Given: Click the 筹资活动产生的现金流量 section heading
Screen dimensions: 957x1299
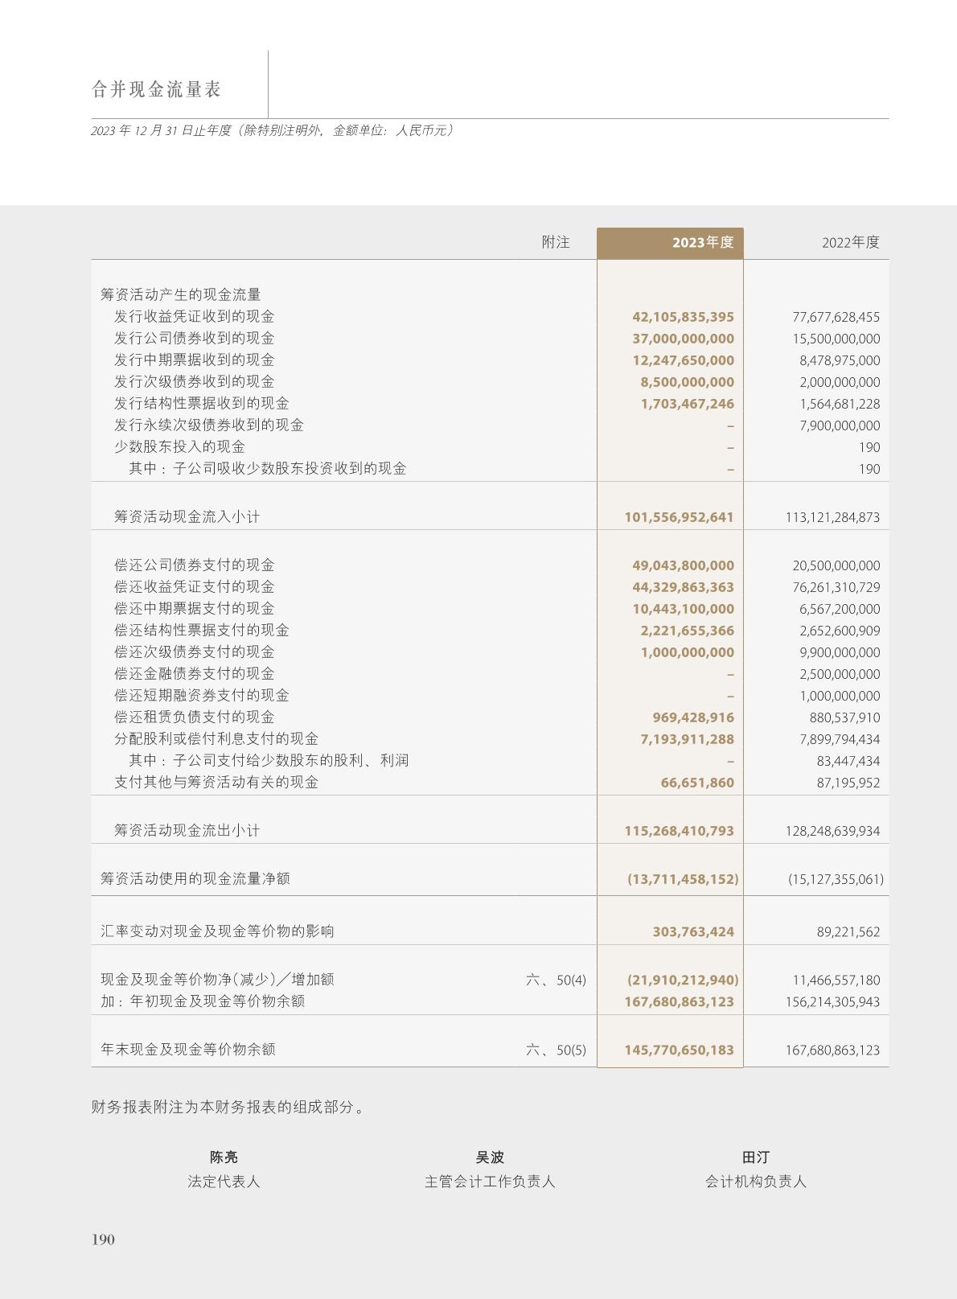Looking at the screenshot, I should (181, 295).
